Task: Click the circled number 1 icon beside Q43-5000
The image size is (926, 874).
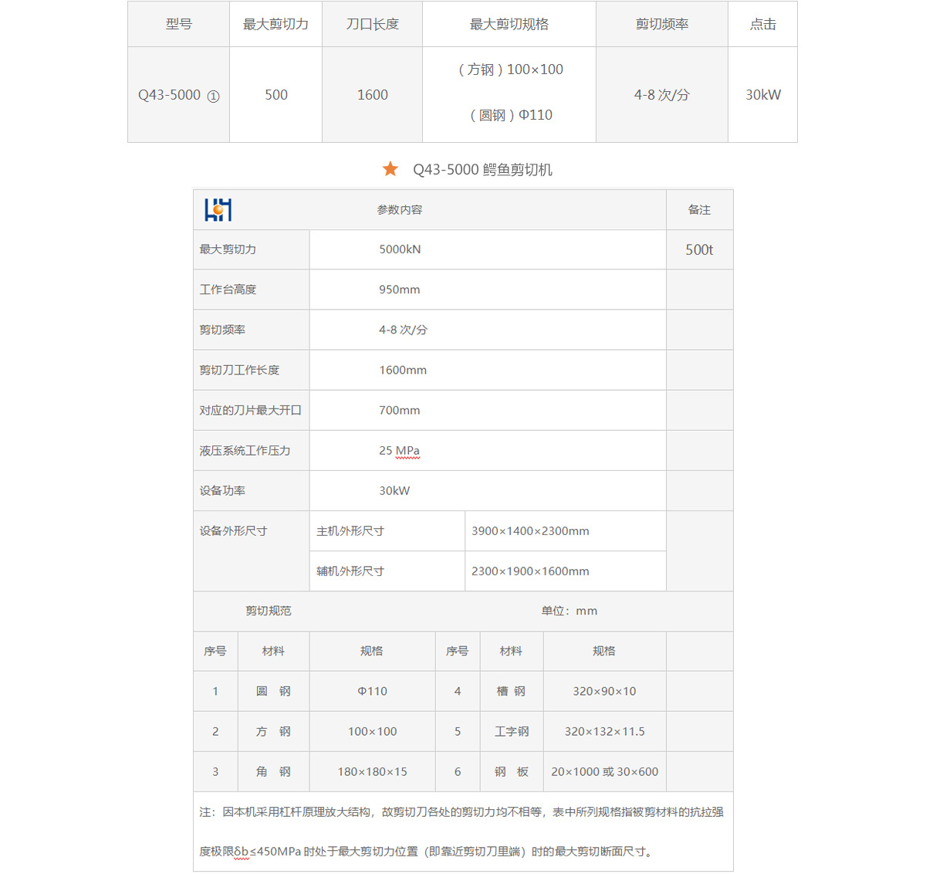Action: point(214,97)
